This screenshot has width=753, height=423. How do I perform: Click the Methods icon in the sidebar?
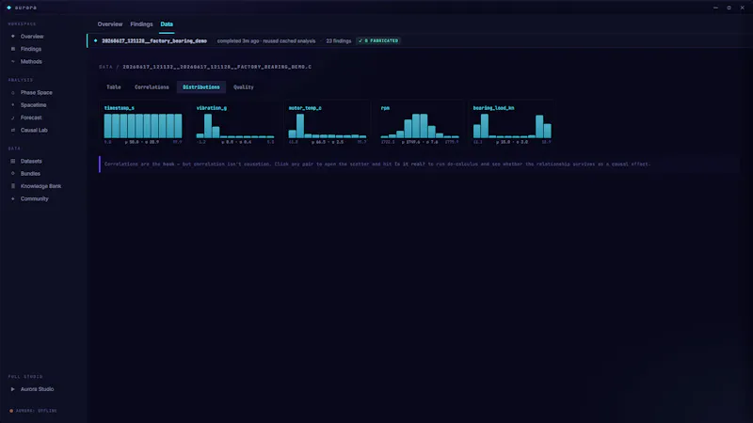click(13, 61)
